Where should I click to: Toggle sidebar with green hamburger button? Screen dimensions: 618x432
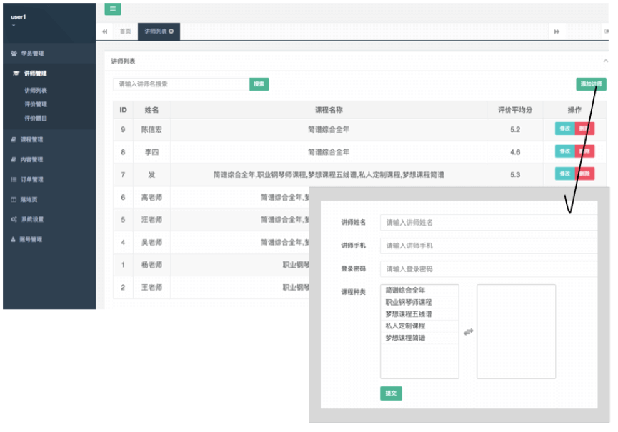pyautogui.click(x=113, y=9)
